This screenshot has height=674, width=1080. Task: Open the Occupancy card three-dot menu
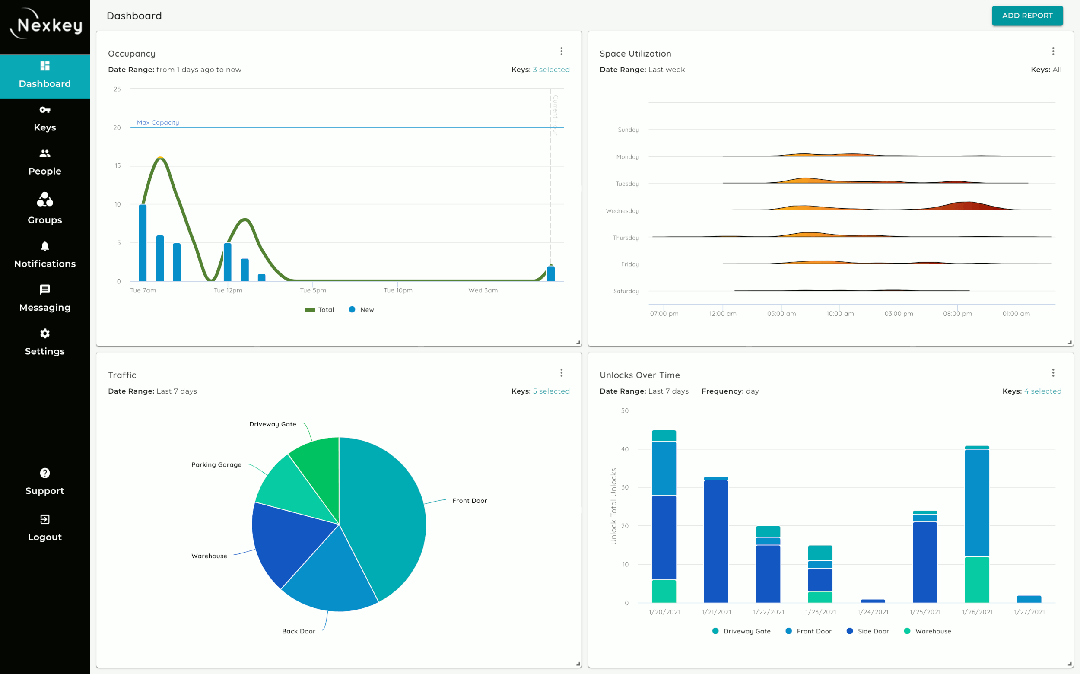(561, 51)
